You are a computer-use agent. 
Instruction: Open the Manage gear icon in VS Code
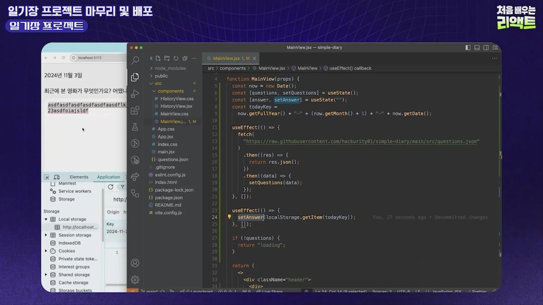(x=135, y=280)
